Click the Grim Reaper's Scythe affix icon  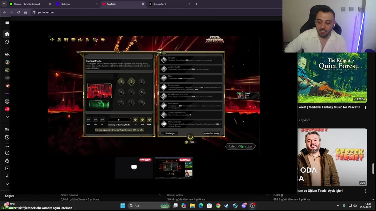point(164,96)
